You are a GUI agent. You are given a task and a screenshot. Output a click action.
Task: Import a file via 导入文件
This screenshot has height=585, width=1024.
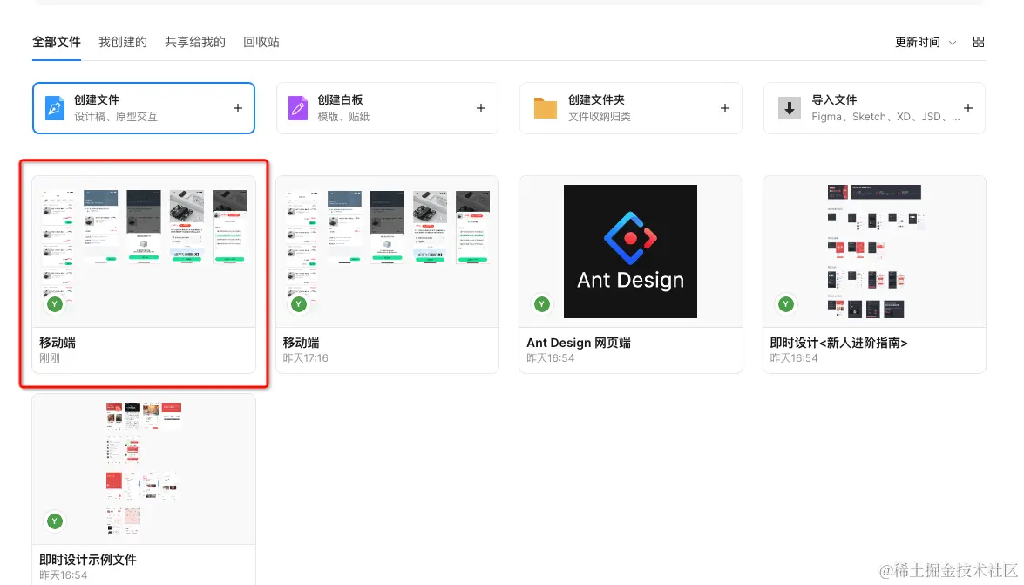click(874, 108)
